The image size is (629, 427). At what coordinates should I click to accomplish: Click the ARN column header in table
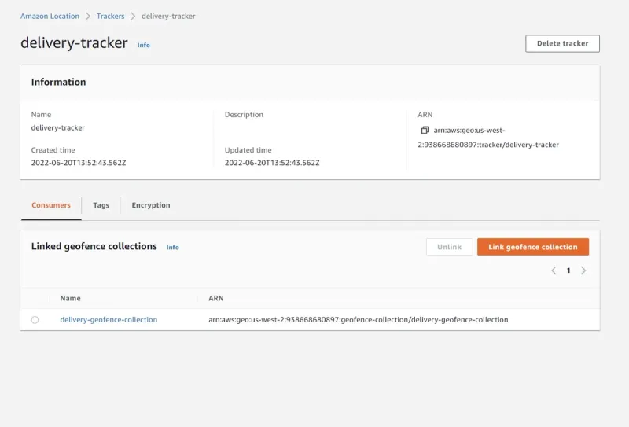pyautogui.click(x=215, y=298)
